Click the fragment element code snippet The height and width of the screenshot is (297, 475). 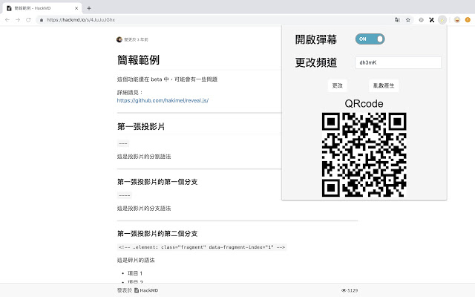(x=202, y=247)
